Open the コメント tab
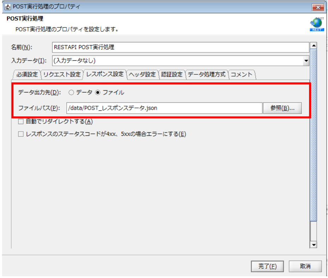The image size is (328, 278). click(242, 74)
